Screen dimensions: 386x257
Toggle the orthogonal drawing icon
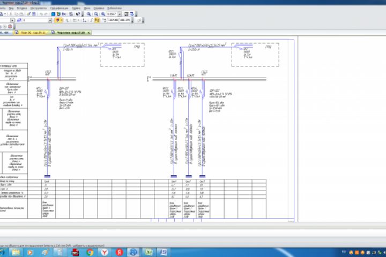pos(91,20)
